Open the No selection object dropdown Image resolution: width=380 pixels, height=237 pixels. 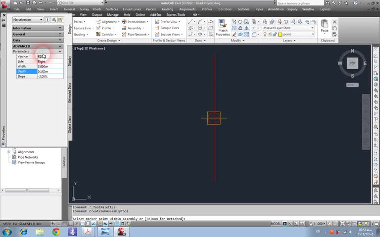click(28, 20)
